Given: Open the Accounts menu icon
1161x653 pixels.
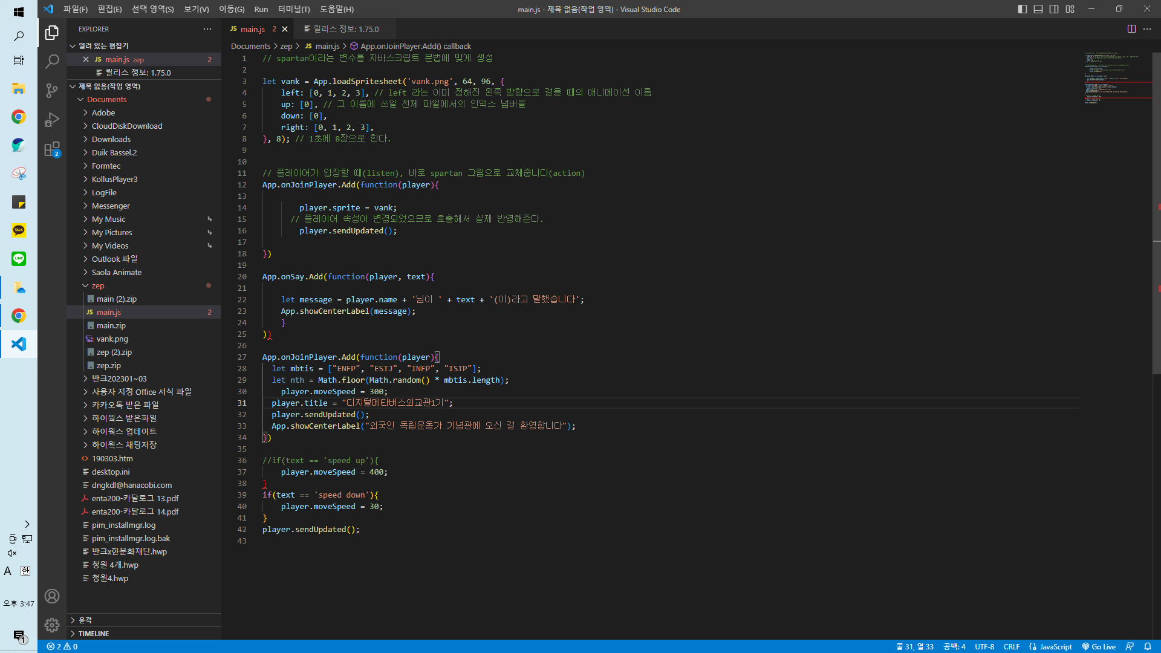Looking at the screenshot, I should pos(52,596).
